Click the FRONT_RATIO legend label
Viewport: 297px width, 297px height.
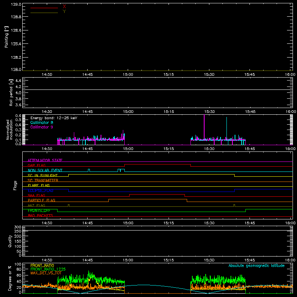click(x=42, y=265)
